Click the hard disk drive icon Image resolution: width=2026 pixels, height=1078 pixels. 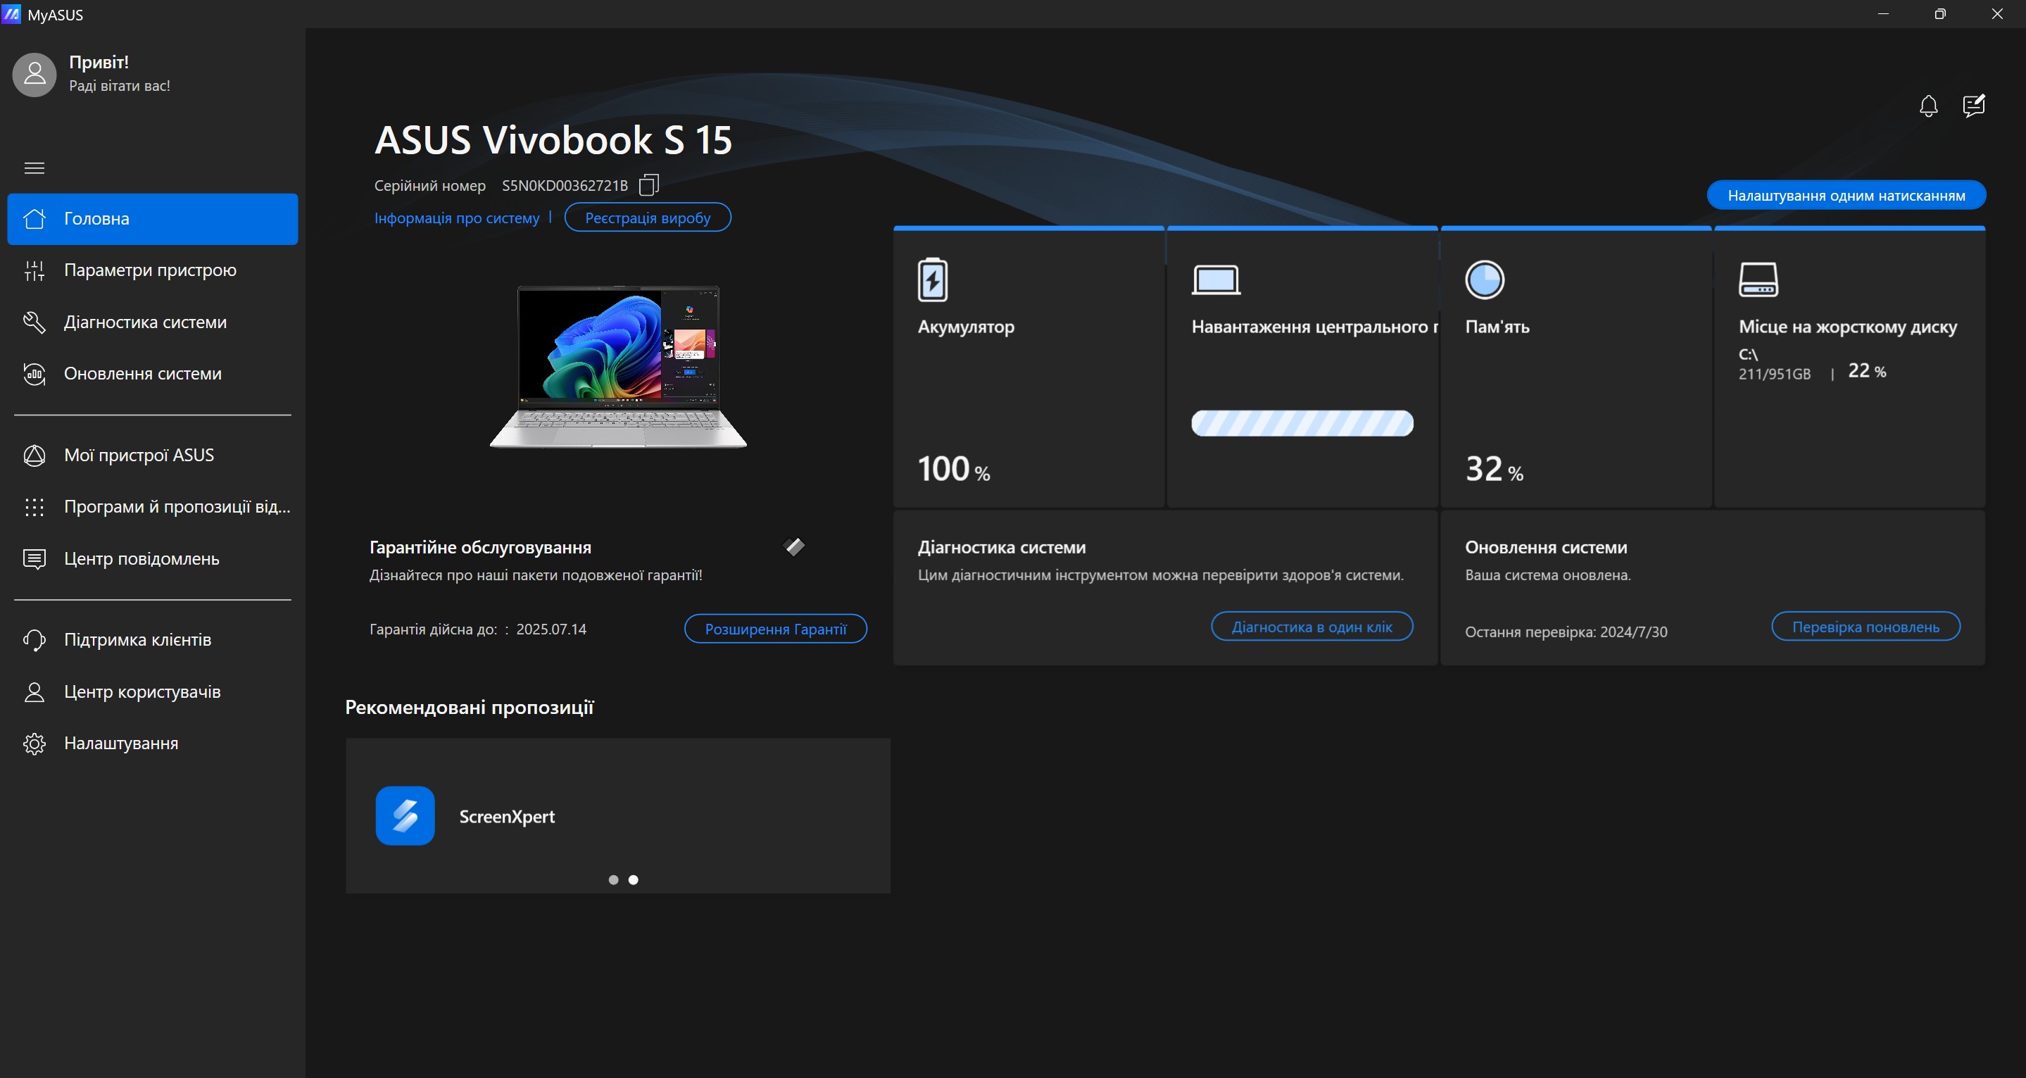1758,280
